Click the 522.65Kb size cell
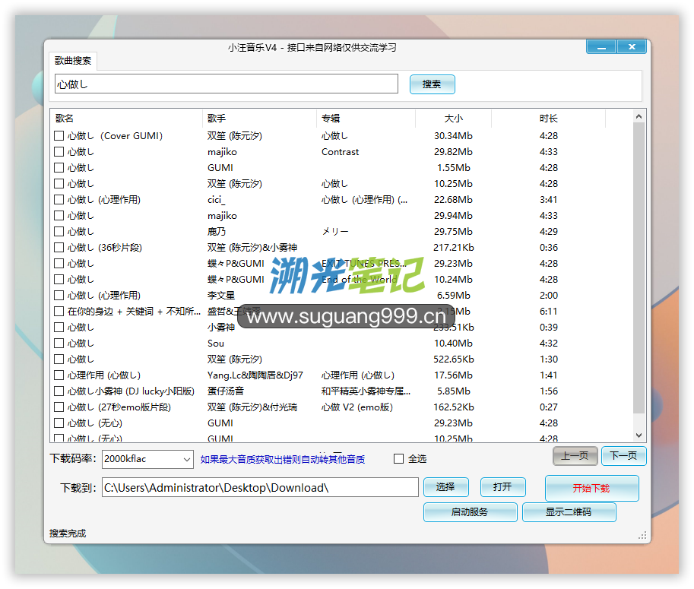Viewport: 694px width, 589px height. pos(454,359)
